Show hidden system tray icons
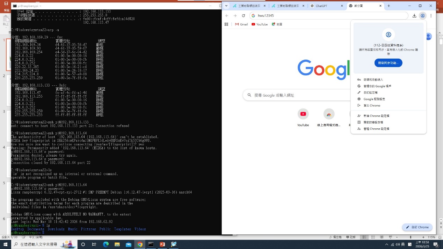 pos(386,244)
